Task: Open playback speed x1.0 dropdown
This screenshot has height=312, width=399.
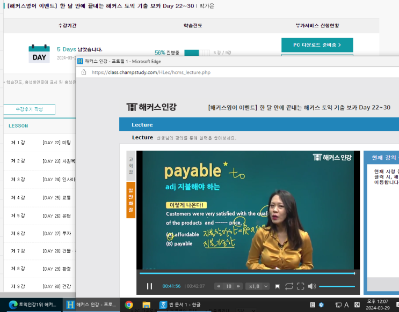Action: pyautogui.click(x=258, y=286)
